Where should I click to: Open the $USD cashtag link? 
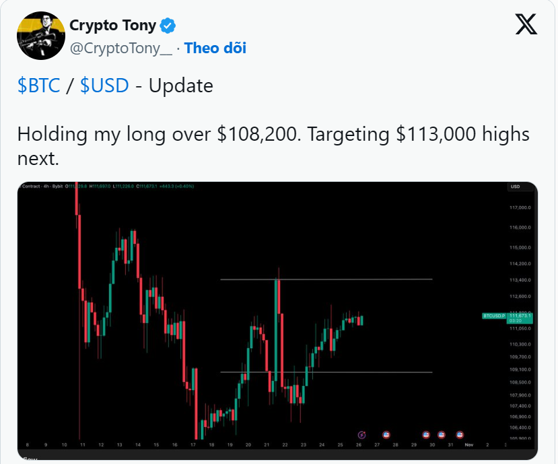point(104,86)
